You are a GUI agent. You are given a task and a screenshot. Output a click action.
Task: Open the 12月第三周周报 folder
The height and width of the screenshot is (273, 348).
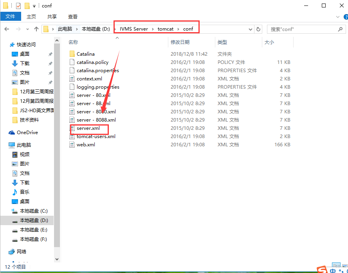[37, 92]
